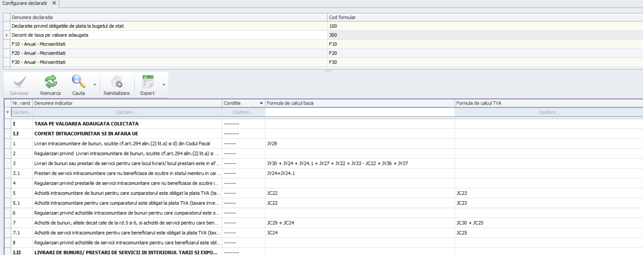Screen dimensions: 643x255
Task: Click the JC29 + JC24 formula cell
Action: pyautogui.click(x=359, y=223)
